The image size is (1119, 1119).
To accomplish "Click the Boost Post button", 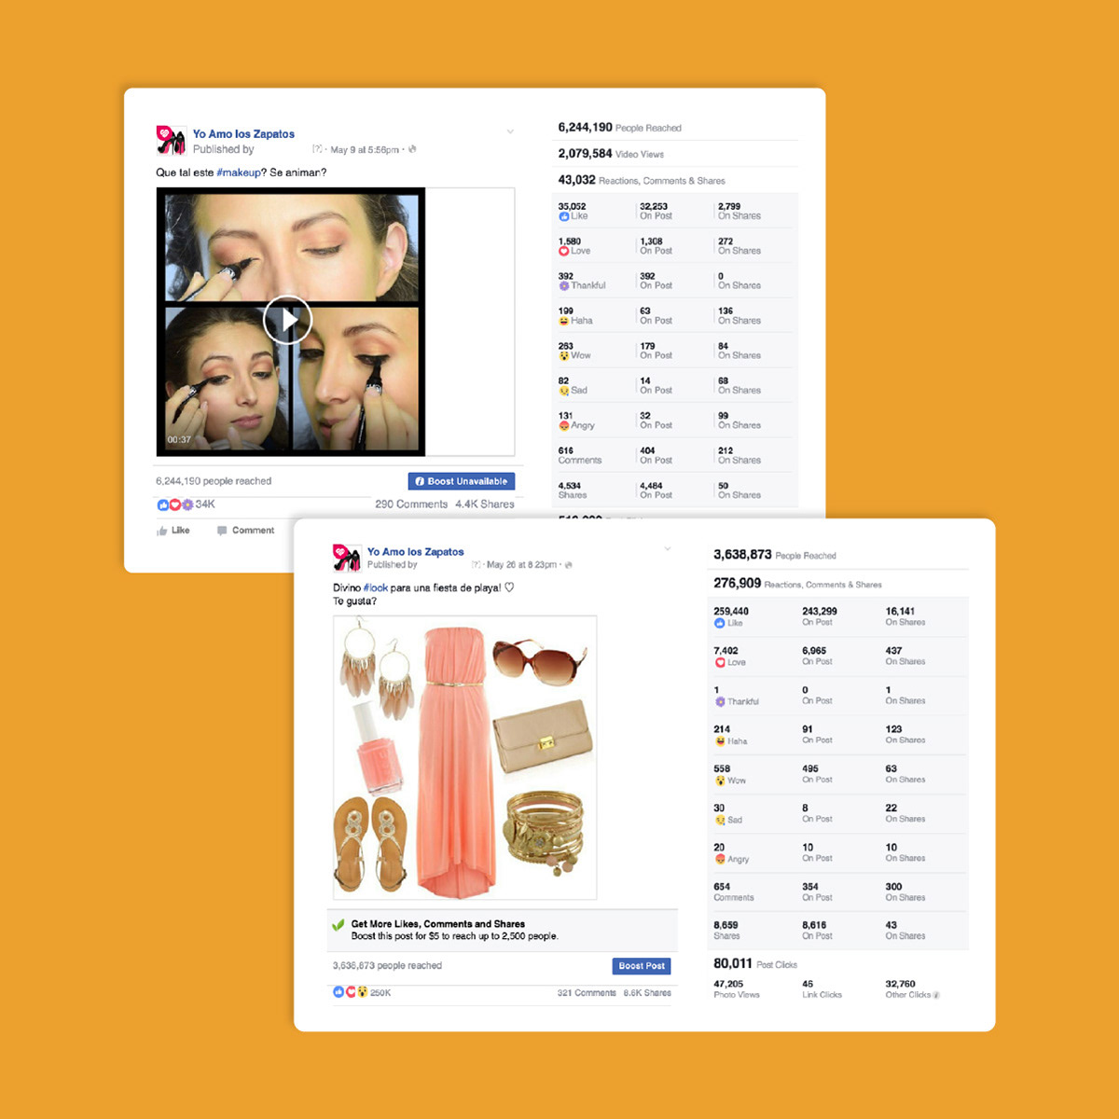I will tap(642, 966).
